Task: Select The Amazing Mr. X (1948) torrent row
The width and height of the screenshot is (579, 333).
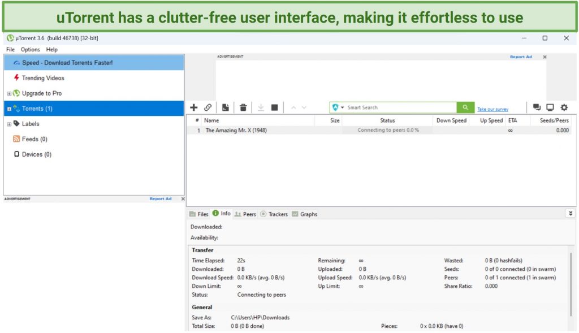Action: (x=379, y=131)
